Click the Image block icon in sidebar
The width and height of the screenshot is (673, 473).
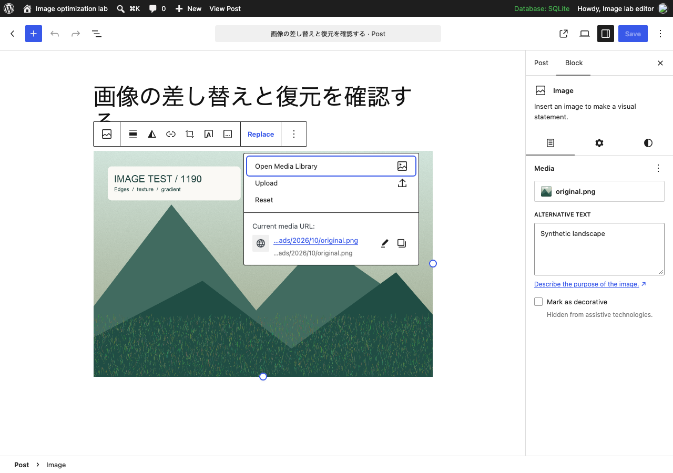click(541, 90)
